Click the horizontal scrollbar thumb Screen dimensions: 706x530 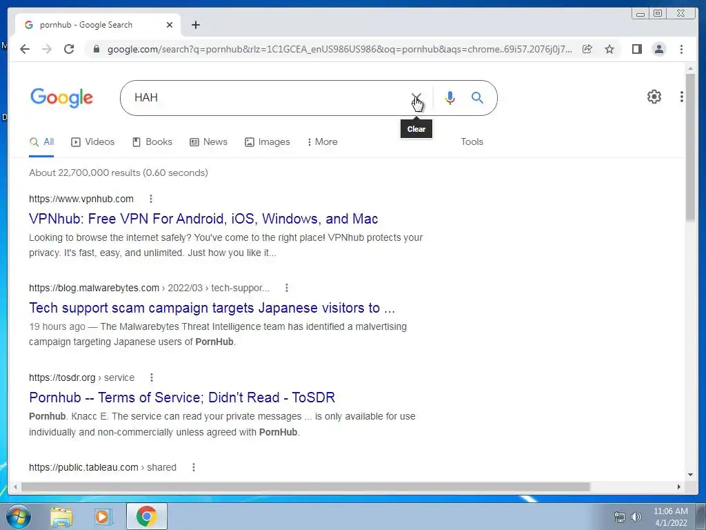pyautogui.click(x=305, y=487)
